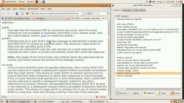Open the View menu
Screen dimensions: 184x103
click(15, 9)
